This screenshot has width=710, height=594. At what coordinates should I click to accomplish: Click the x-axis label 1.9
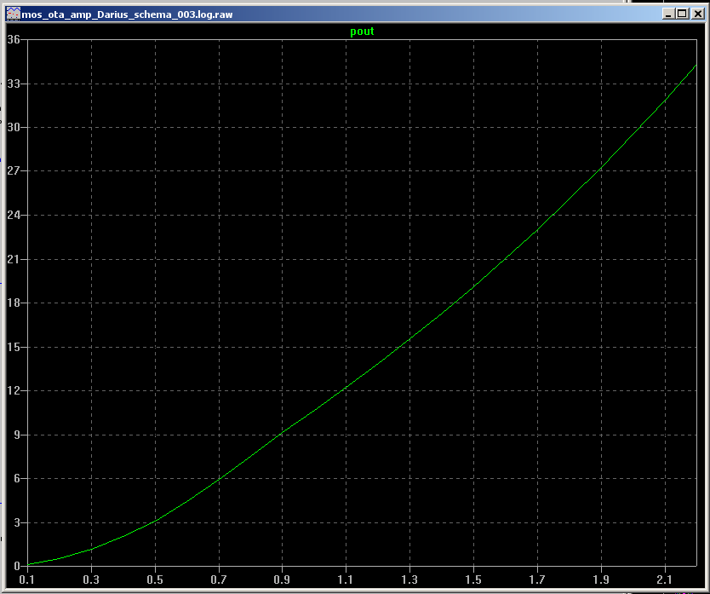tap(601, 580)
